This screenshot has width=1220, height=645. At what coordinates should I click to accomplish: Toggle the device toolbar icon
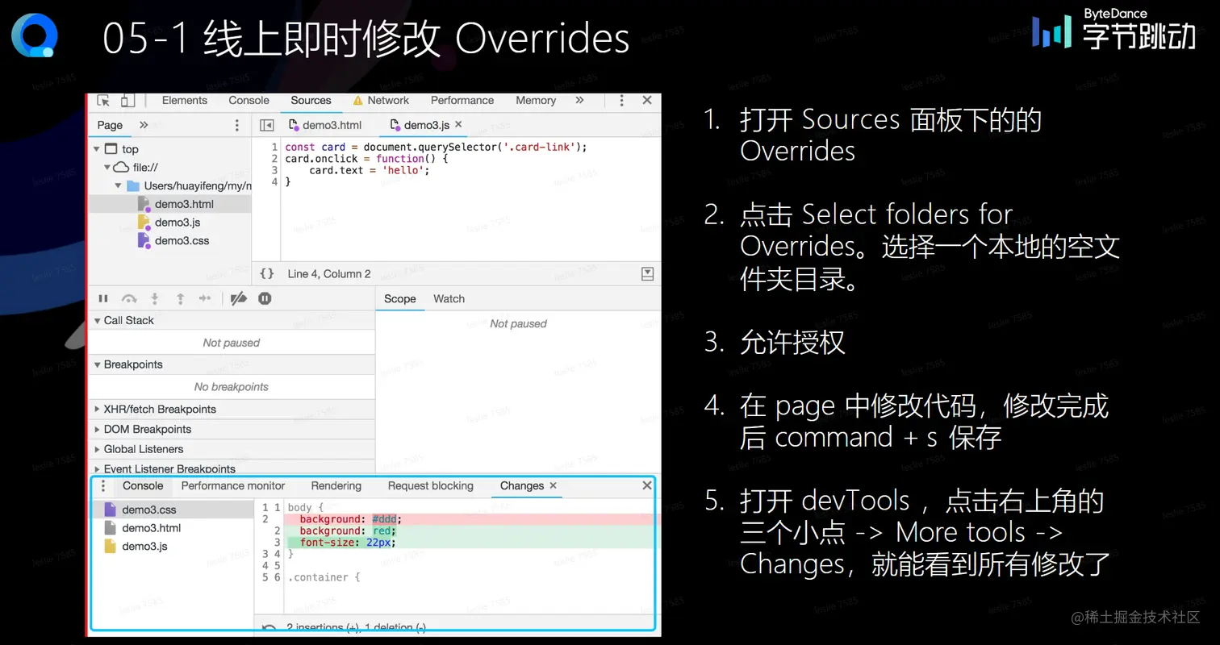tap(127, 101)
